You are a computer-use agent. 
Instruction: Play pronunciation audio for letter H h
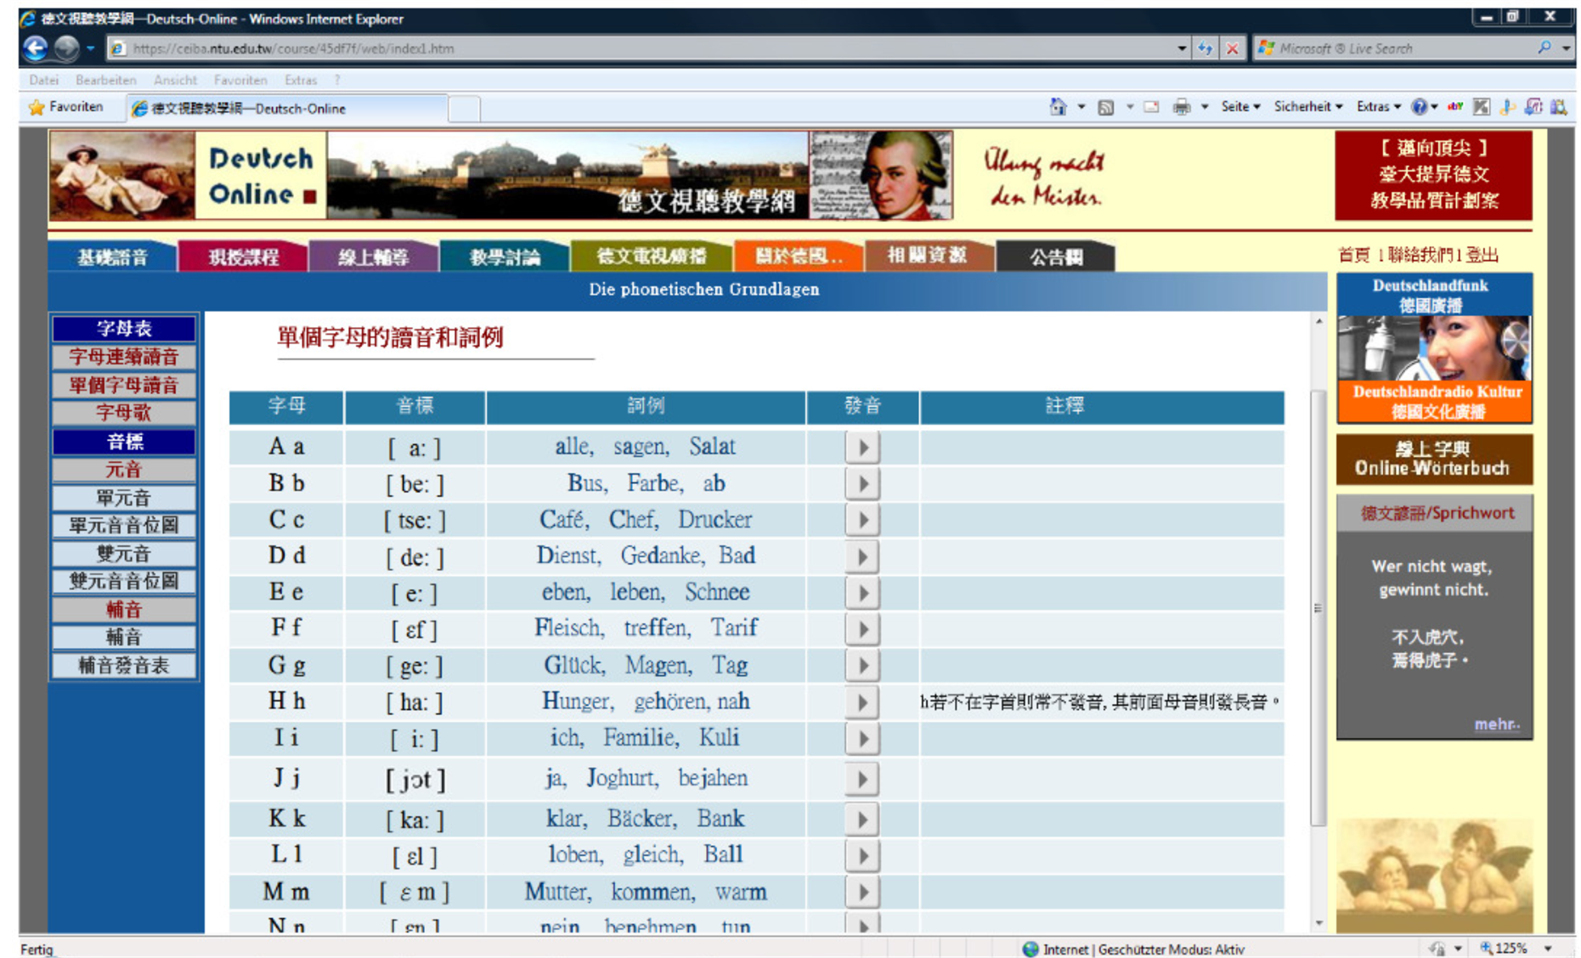[x=861, y=702]
